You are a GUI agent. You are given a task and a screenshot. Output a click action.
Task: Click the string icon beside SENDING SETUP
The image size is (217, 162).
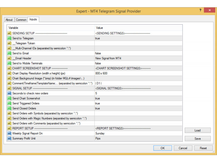[x=9, y=33]
